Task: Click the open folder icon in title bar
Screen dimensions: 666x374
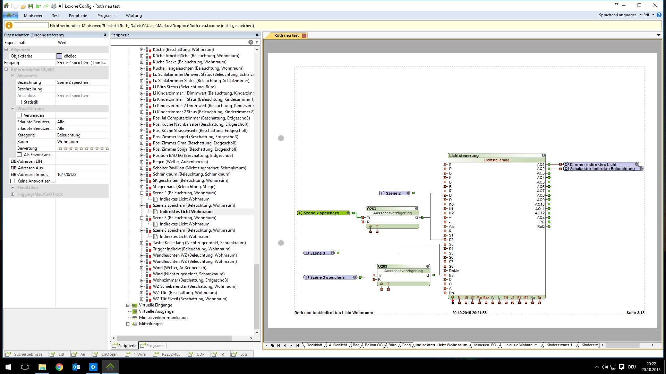Action: point(23,6)
